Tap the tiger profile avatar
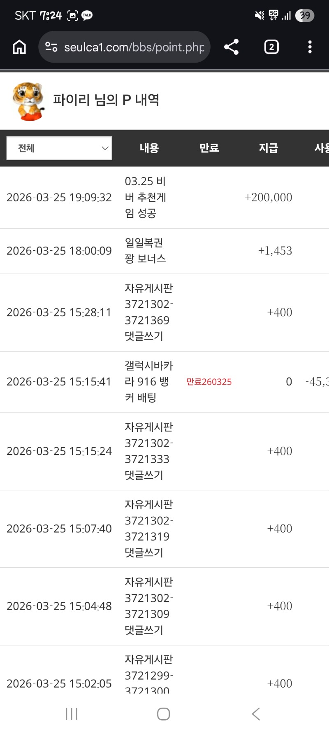Image resolution: width=329 pixels, height=732 pixels. (x=28, y=101)
